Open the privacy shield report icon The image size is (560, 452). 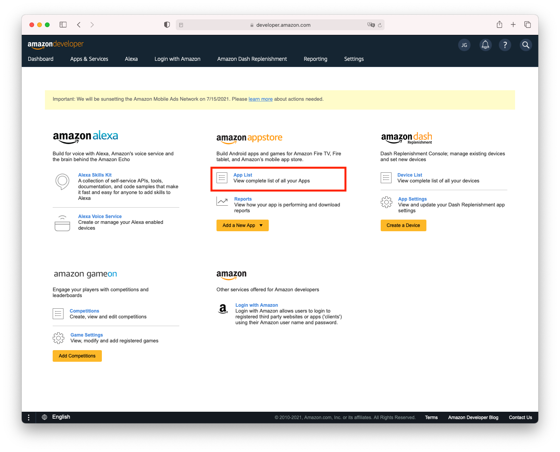pos(167,25)
